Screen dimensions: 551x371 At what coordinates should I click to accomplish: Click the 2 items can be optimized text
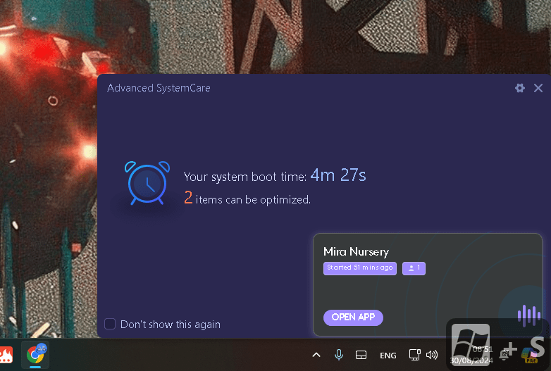click(247, 199)
